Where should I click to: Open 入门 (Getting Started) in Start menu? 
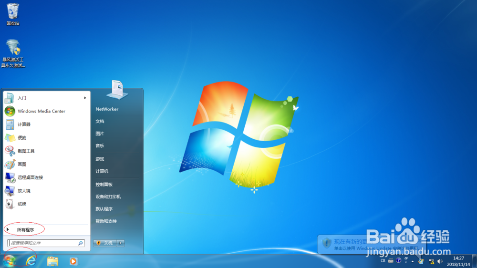click(47, 98)
